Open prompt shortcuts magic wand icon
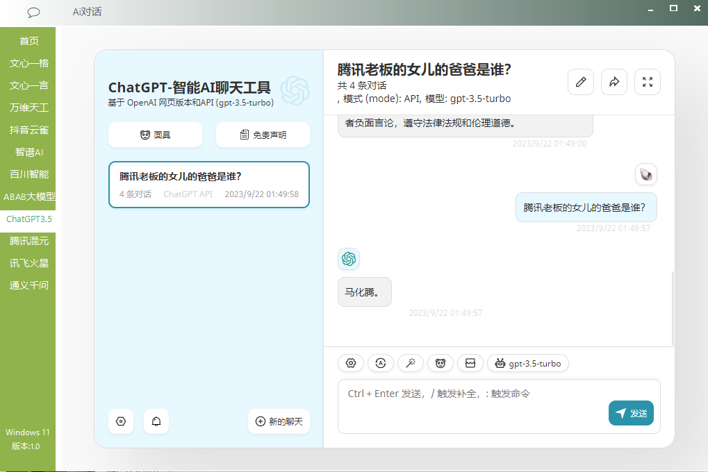Screen dimensions: 708x472 click(x=411, y=363)
